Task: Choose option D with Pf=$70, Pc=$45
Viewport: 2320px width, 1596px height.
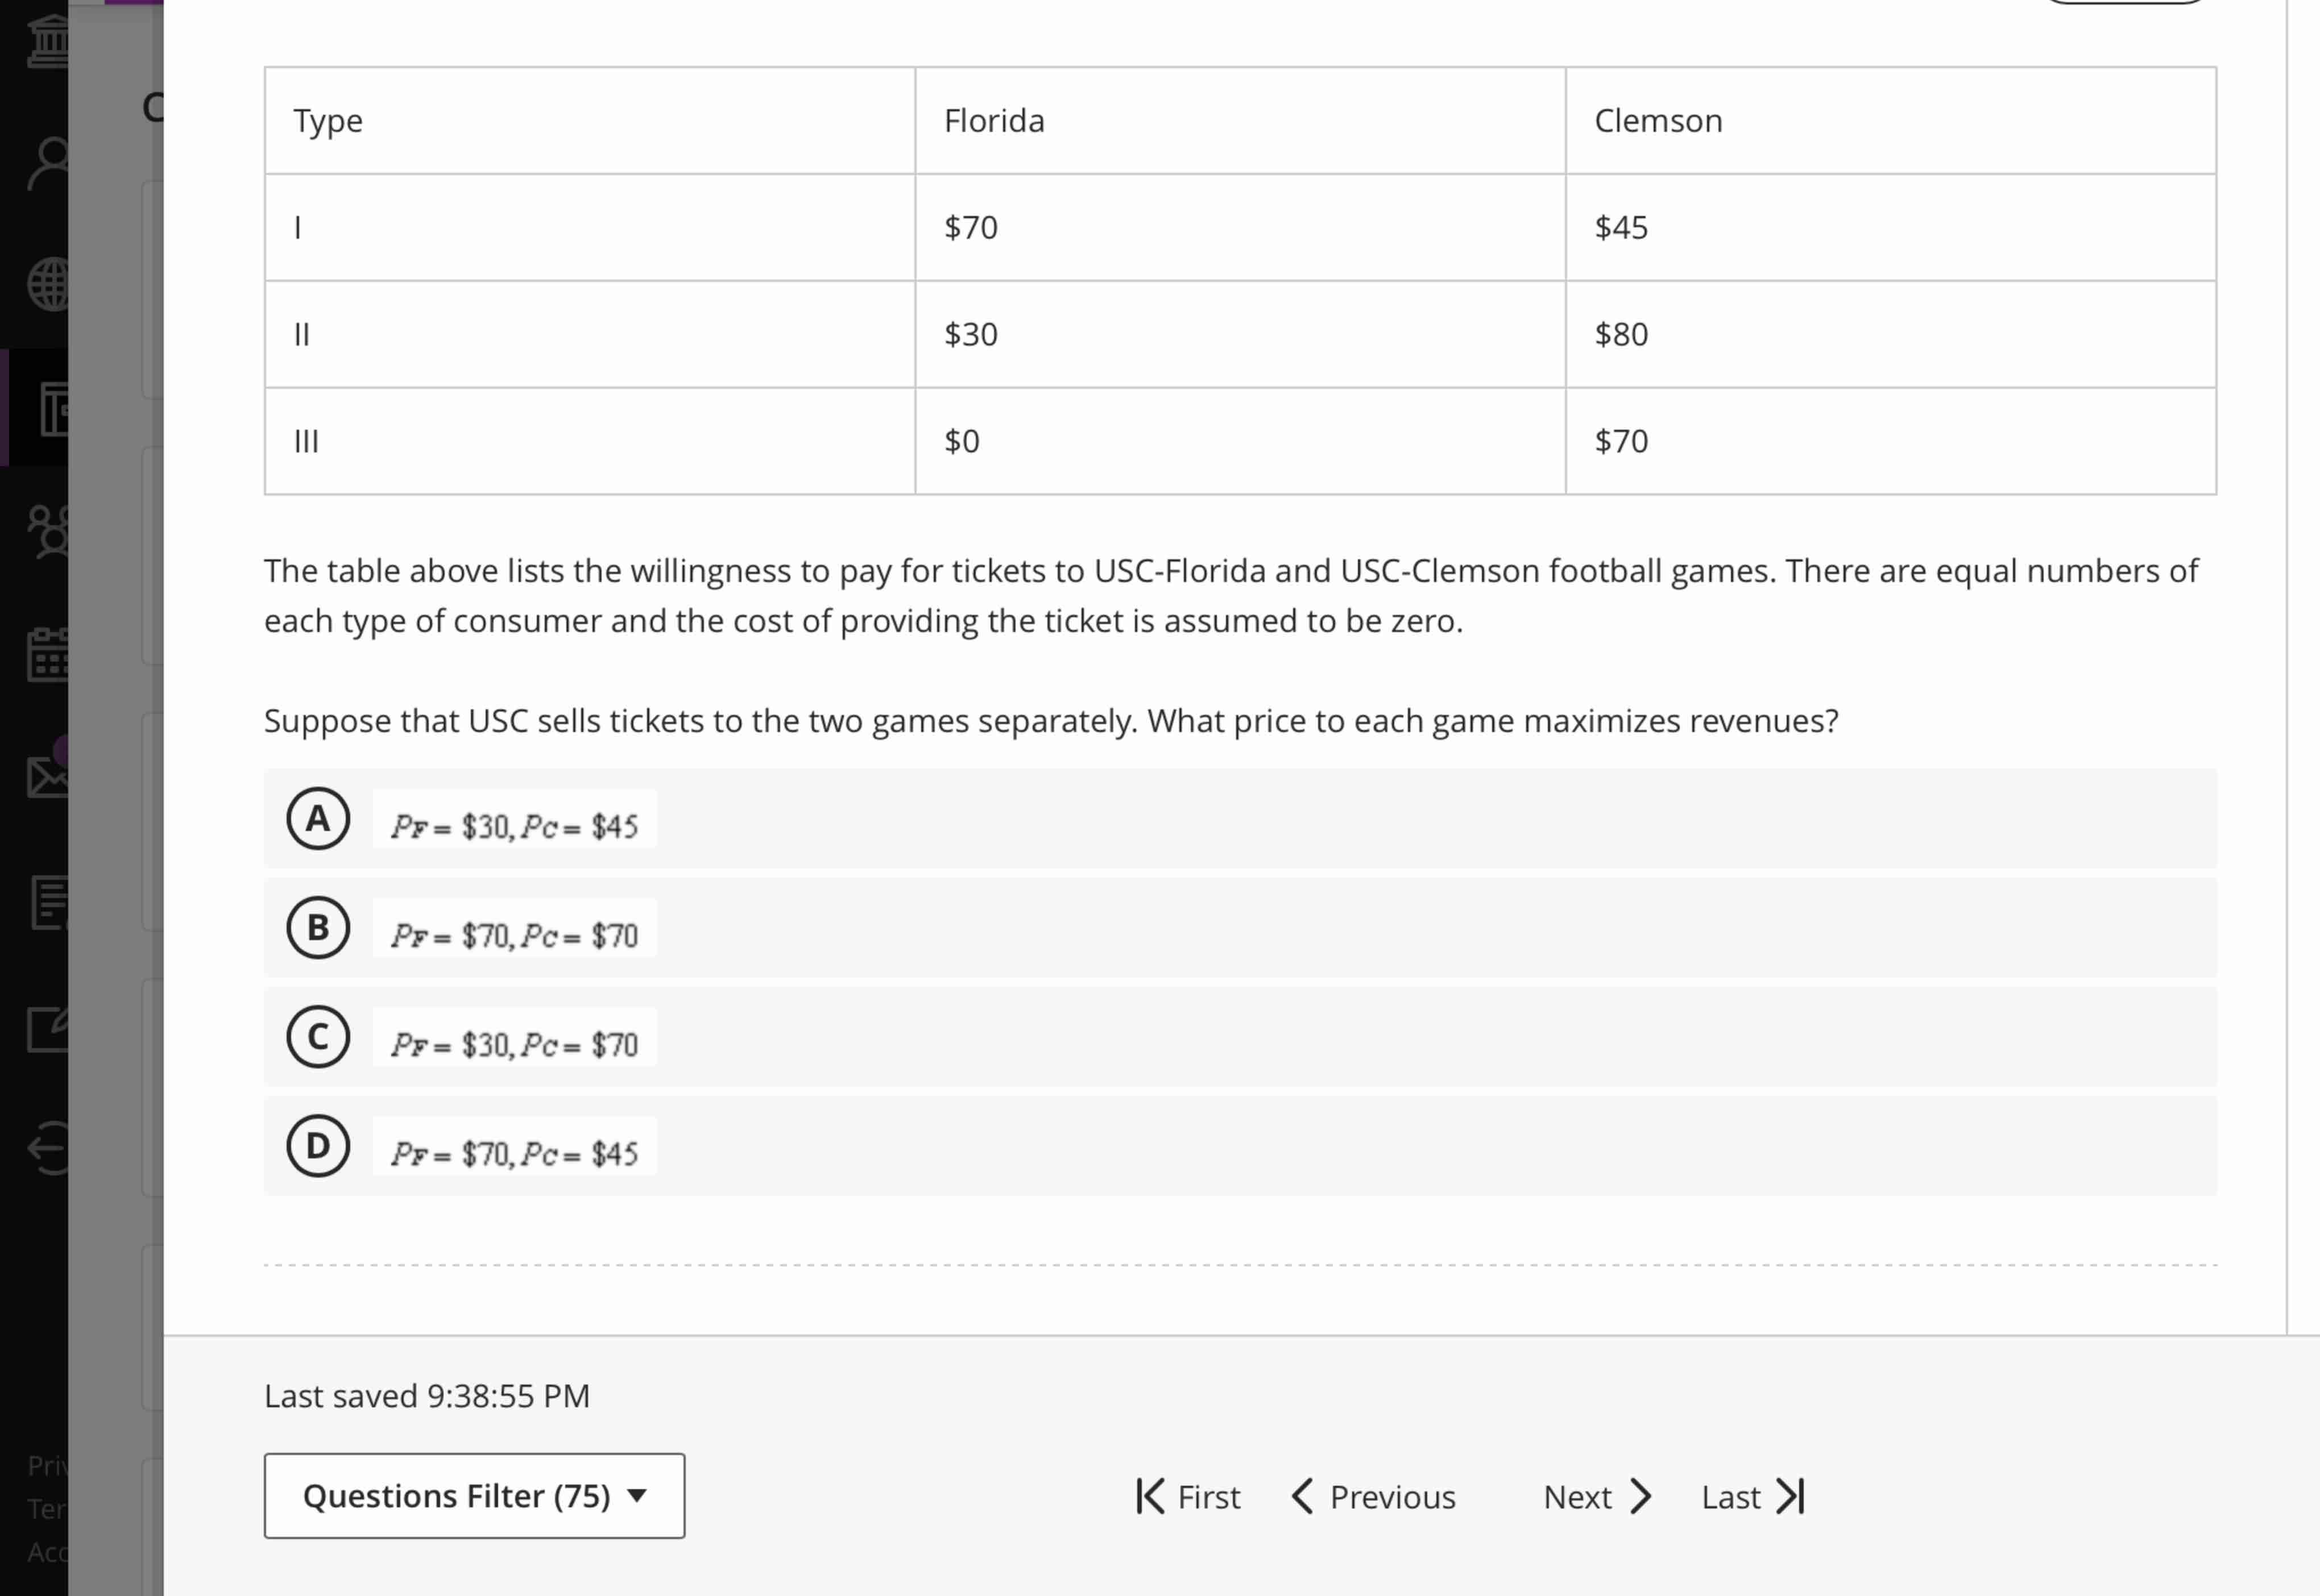Action: coord(318,1146)
